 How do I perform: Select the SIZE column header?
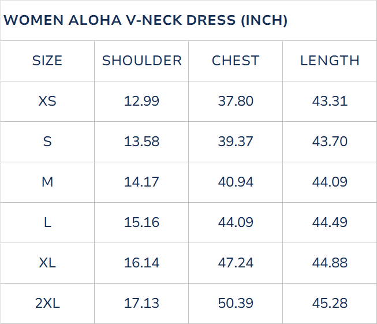pyautogui.click(x=47, y=61)
